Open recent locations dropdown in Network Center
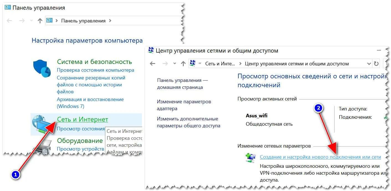 (x=175, y=64)
